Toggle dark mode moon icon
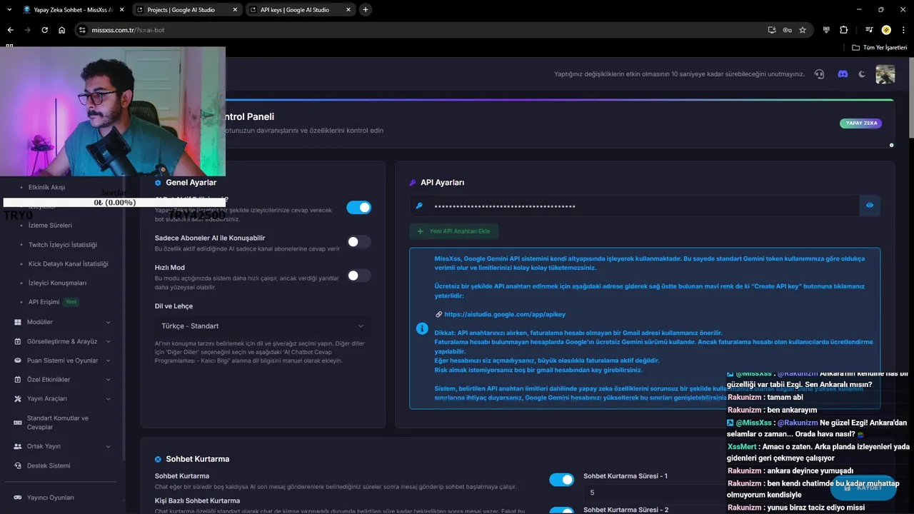Screen dimensions: 914x514 [x=862, y=74]
